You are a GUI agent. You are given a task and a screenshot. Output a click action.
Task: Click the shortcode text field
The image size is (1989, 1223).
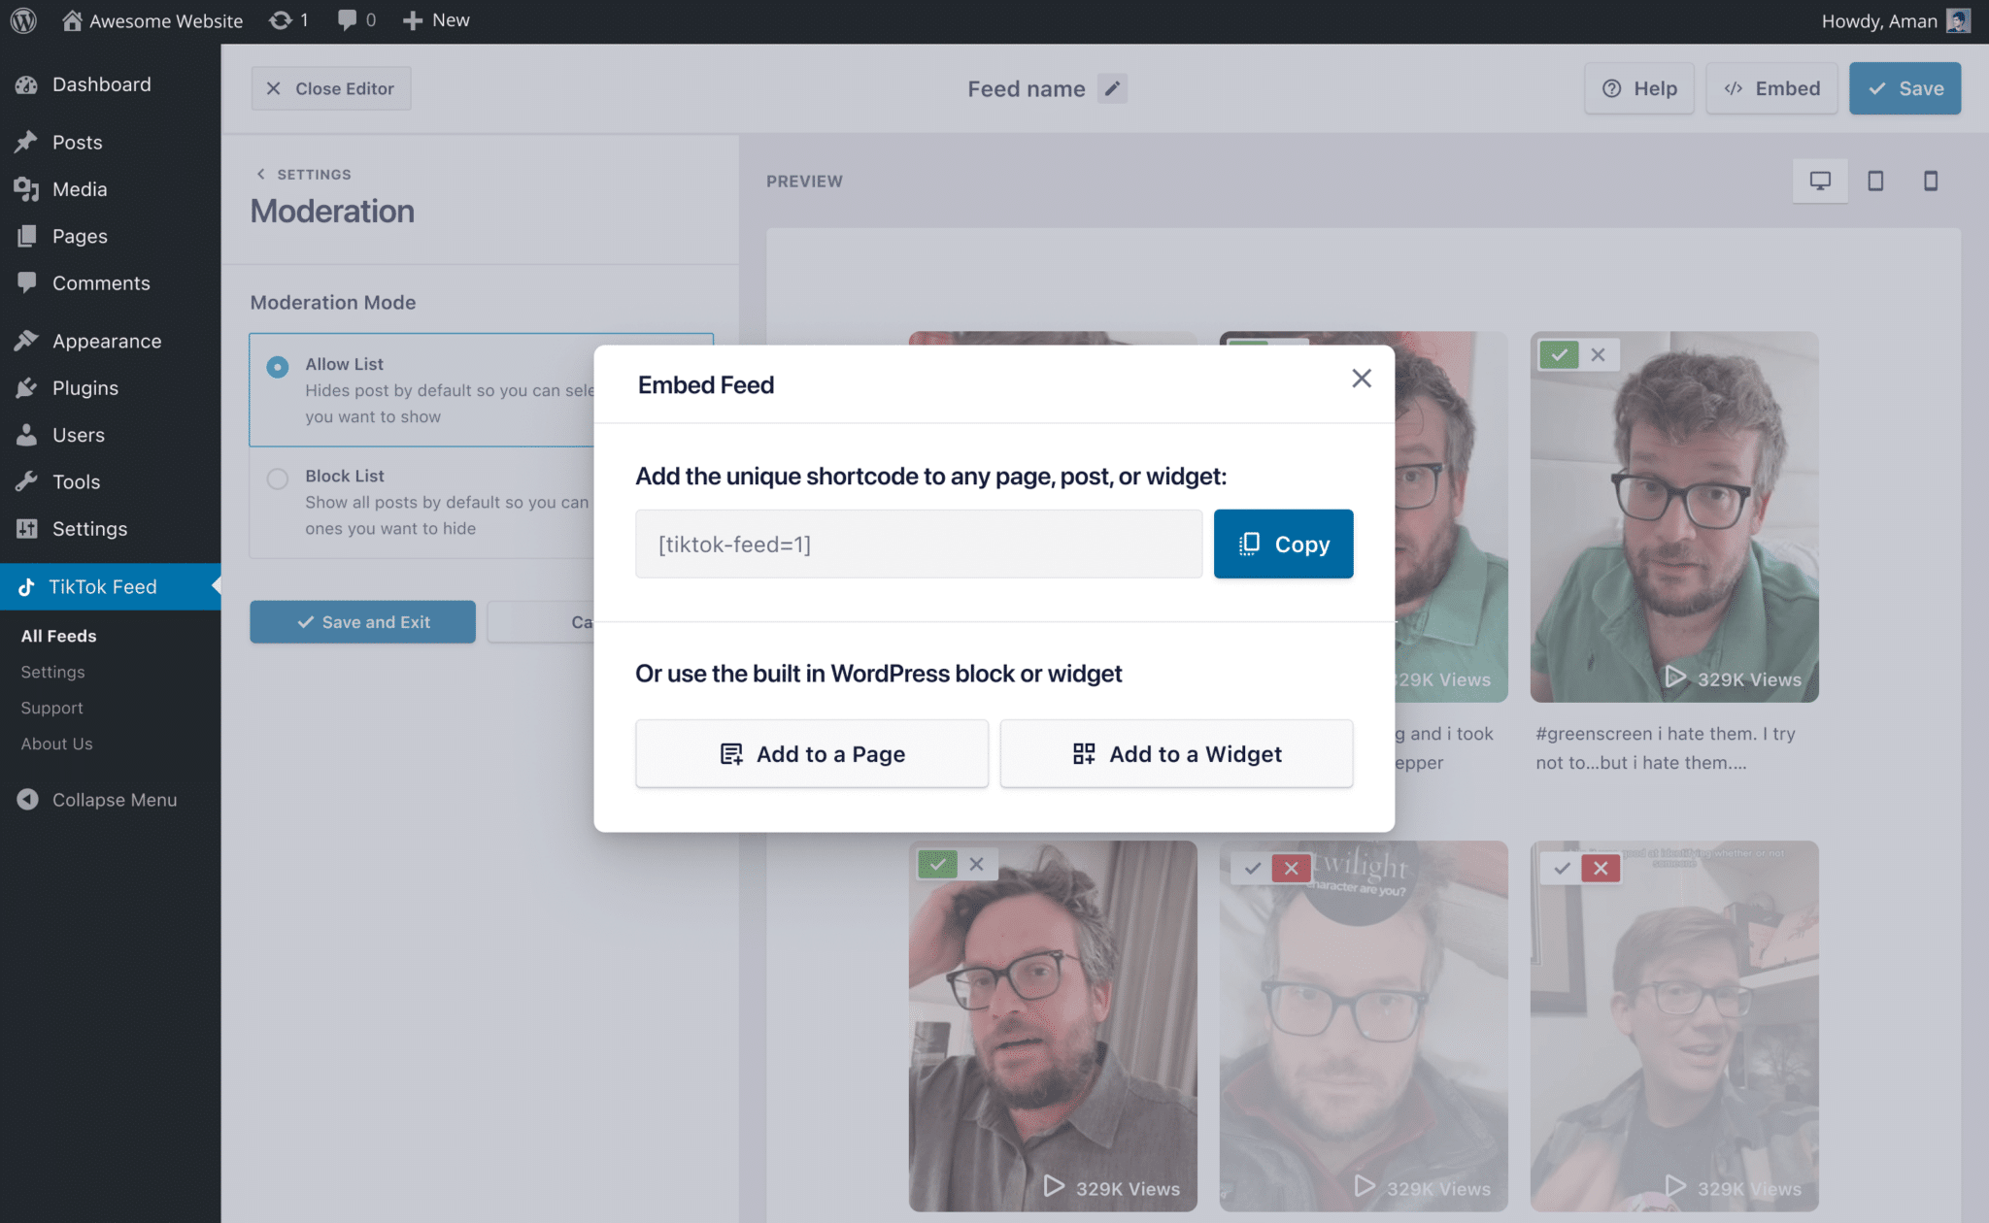pyautogui.click(x=918, y=545)
